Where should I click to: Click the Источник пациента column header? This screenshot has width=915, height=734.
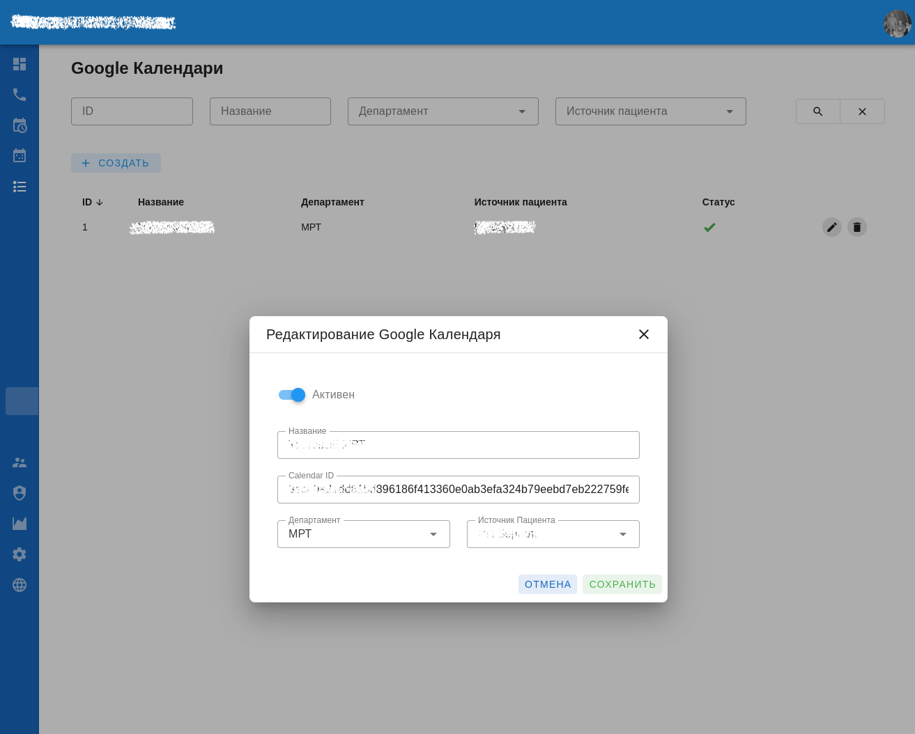click(x=521, y=202)
